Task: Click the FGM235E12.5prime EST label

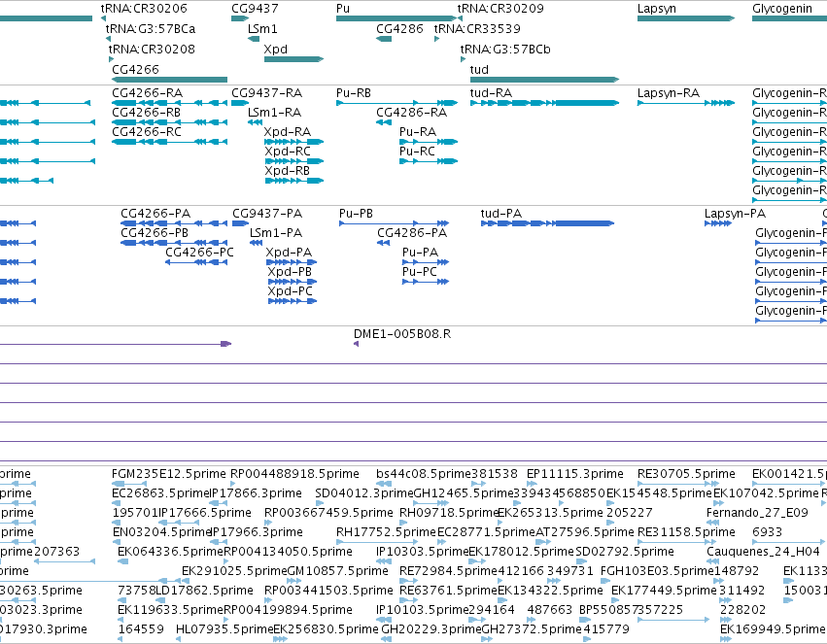Action: [169, 474]
